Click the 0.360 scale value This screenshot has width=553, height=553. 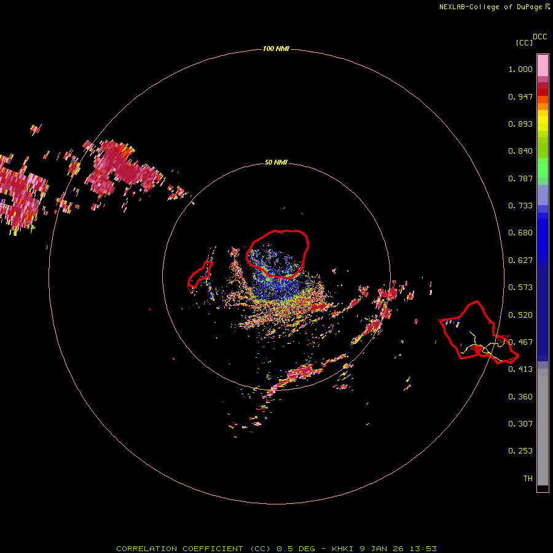pos(520,397)
